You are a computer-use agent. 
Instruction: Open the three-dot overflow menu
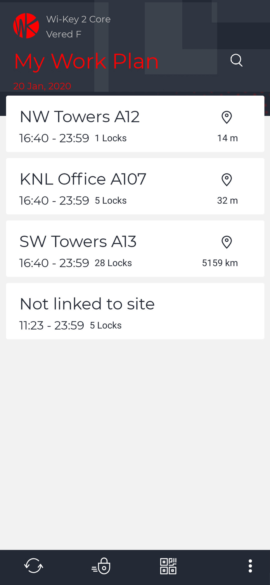250,566
